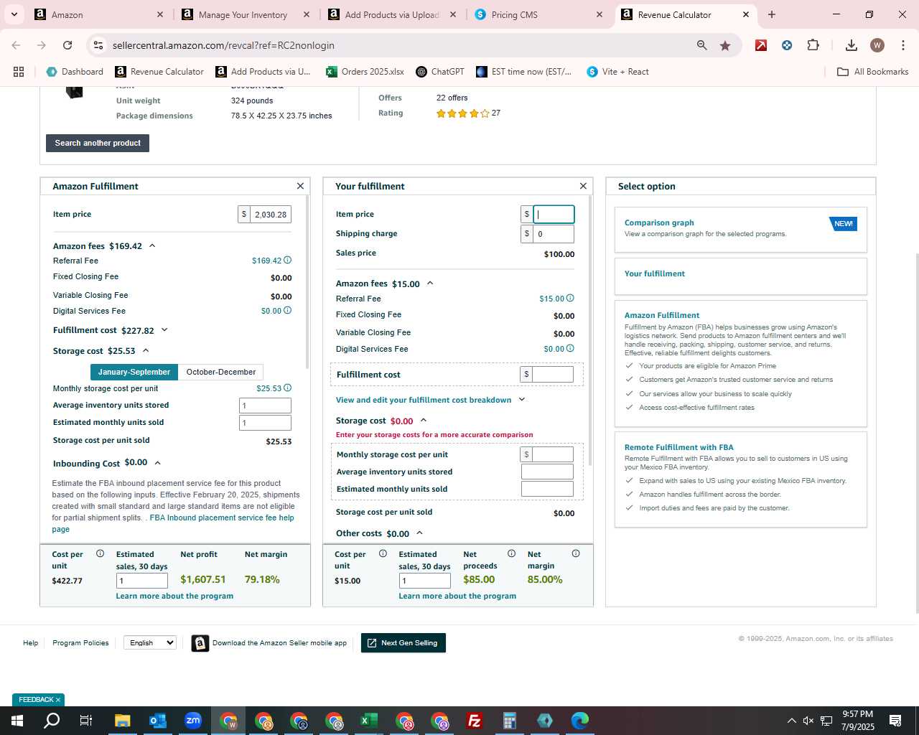Open Outlook from the taskbar
919x735 pixels.
tap(158, 721)
